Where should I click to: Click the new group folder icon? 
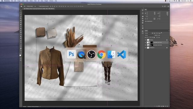163,106
